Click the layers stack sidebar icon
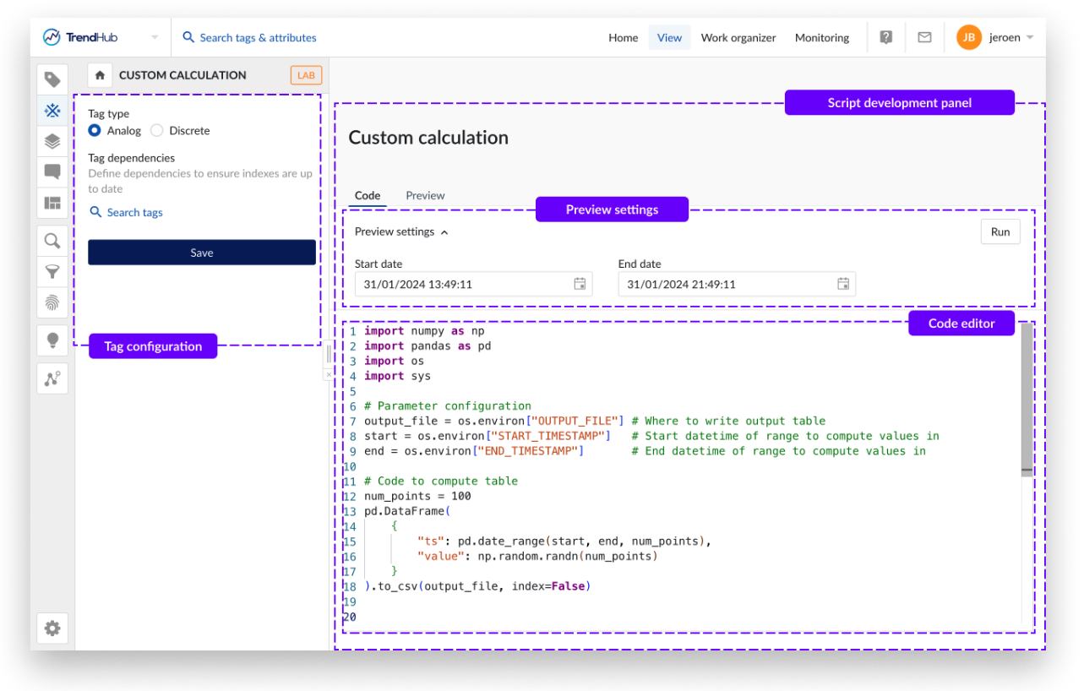Screen dimensions: 1084x691 (52, 141)
